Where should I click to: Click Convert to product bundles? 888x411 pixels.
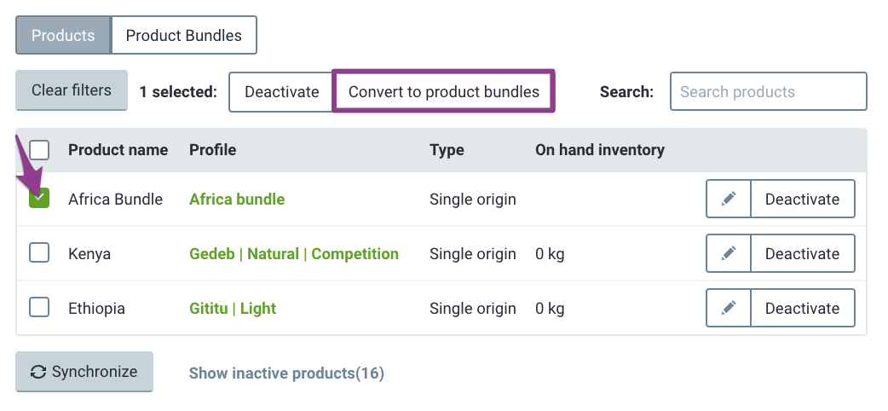point(443,91)
